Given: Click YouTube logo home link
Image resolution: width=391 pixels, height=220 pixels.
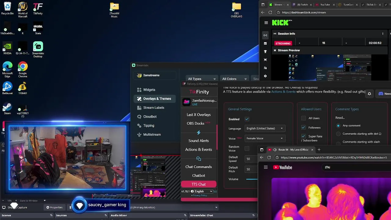Looking at the screenshot, I should tap(283, 167).
